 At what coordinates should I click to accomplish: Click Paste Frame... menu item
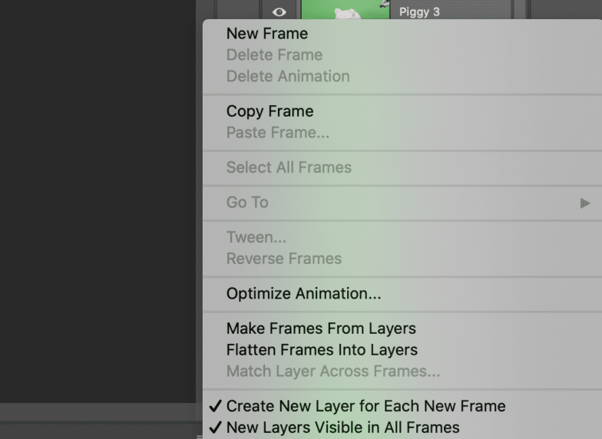tap(278, 134)
